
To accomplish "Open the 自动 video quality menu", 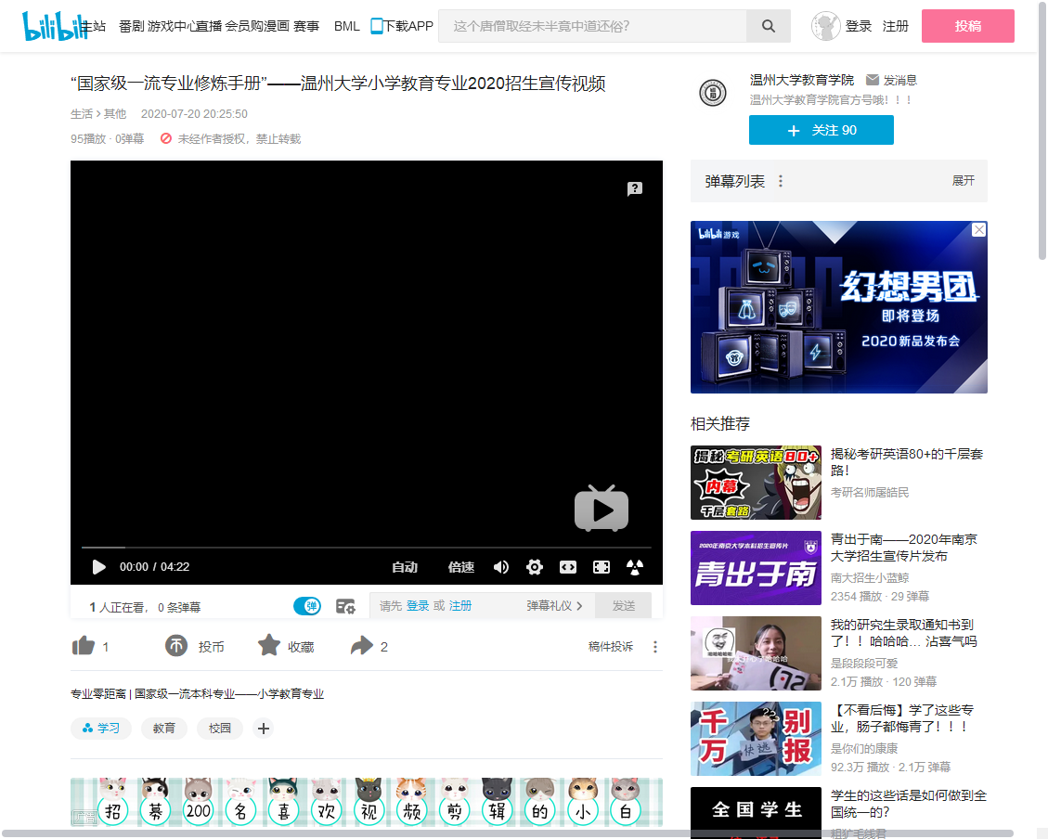I will (405, 567).
